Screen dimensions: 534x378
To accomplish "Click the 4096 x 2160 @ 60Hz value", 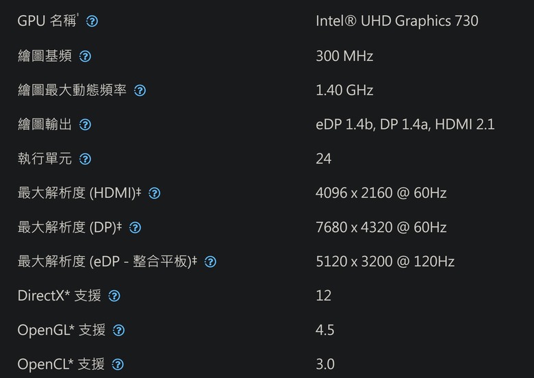I will click(x=381, y=193).
